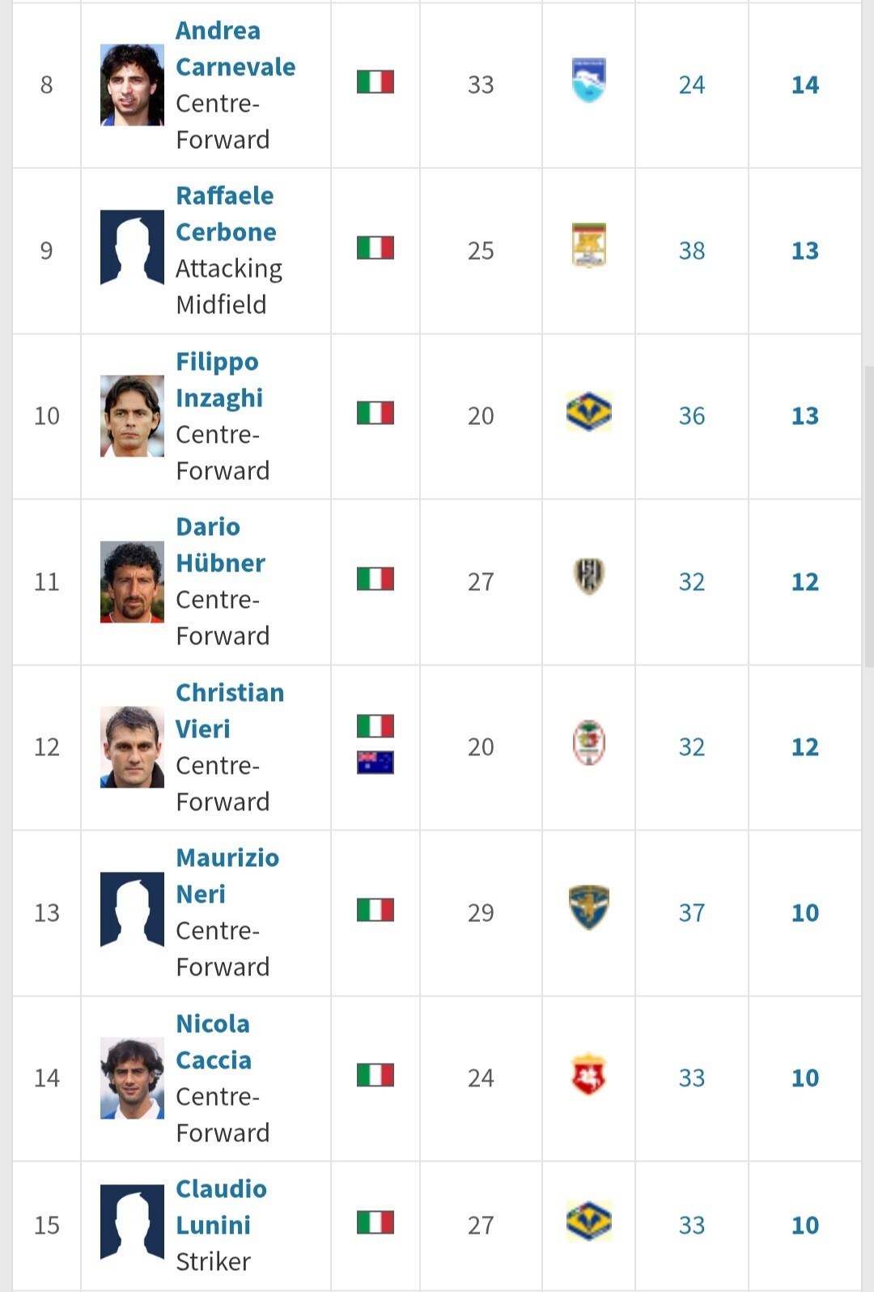Click Dario Hübner's club crest icon
This screenshot has height=1292, width=874.
[x=588, y=577]
